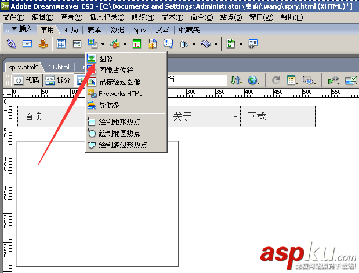Switch to the 表单 insert tab
This screenshot has height=273, width=359.
94,29
